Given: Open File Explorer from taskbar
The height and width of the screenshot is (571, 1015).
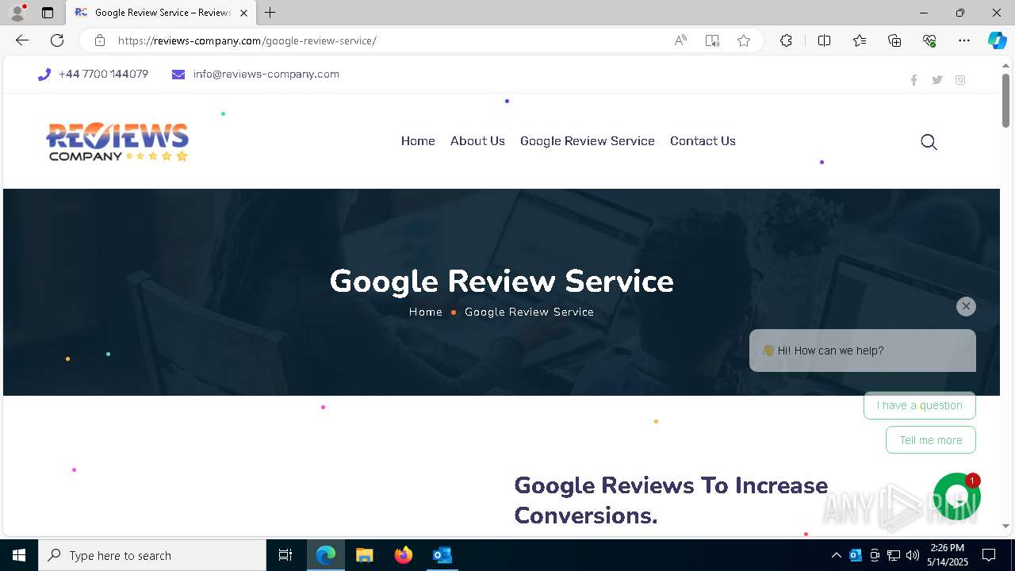Looking at the screenshot, I should click(364, 555).
